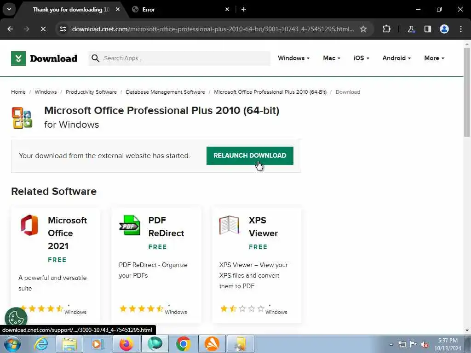Open the orange Avast taskbar icon
Screen dimensions: 471x353
[212, 344]
